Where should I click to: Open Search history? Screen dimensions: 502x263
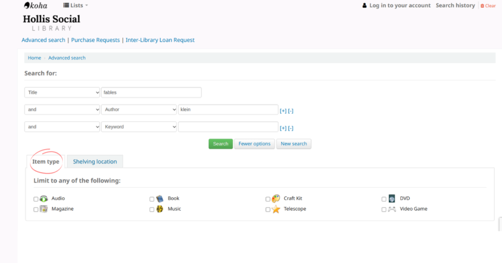coord(455,6)
